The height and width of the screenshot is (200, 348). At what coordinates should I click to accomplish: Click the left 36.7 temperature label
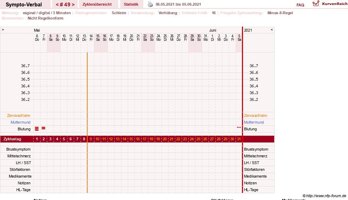[25, 66]
